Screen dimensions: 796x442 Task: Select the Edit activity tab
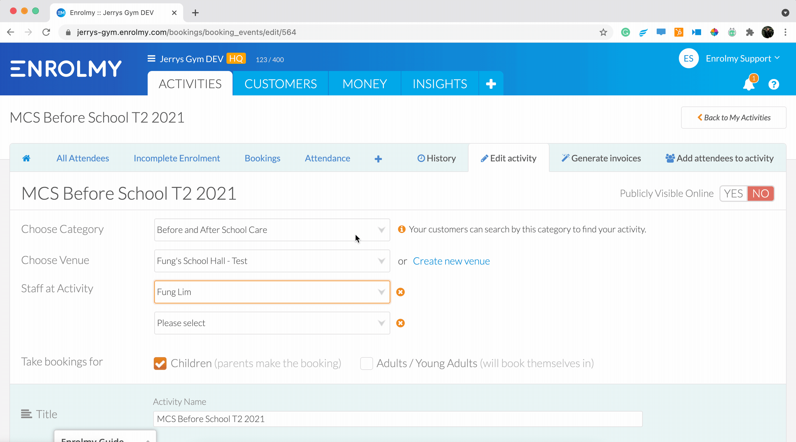coord(509,158)
